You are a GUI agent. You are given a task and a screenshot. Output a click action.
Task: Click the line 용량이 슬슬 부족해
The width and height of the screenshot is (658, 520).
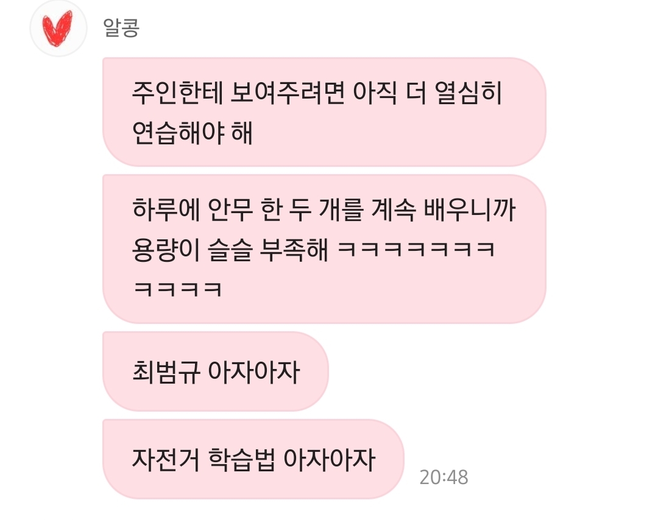(x=230, y=249)
